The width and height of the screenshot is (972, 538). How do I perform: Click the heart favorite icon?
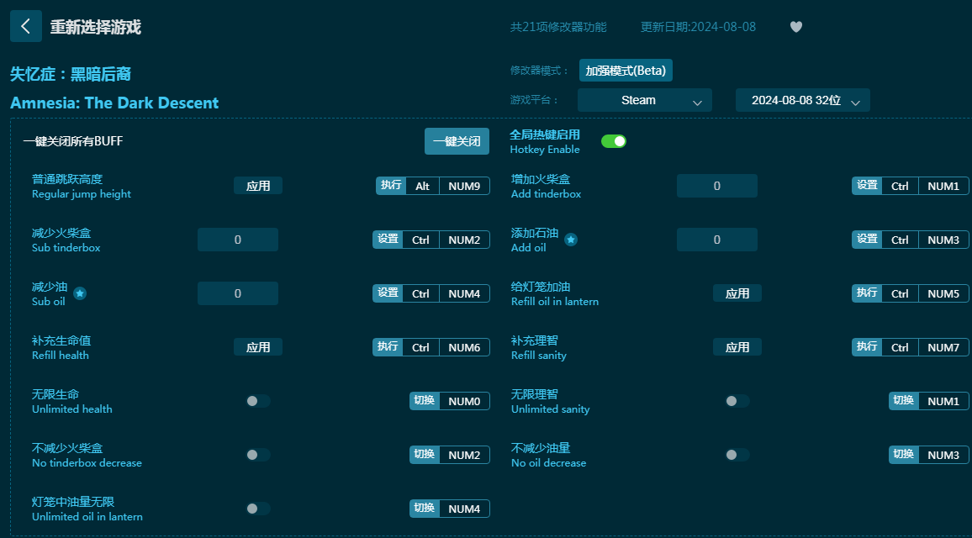[796, 27]
